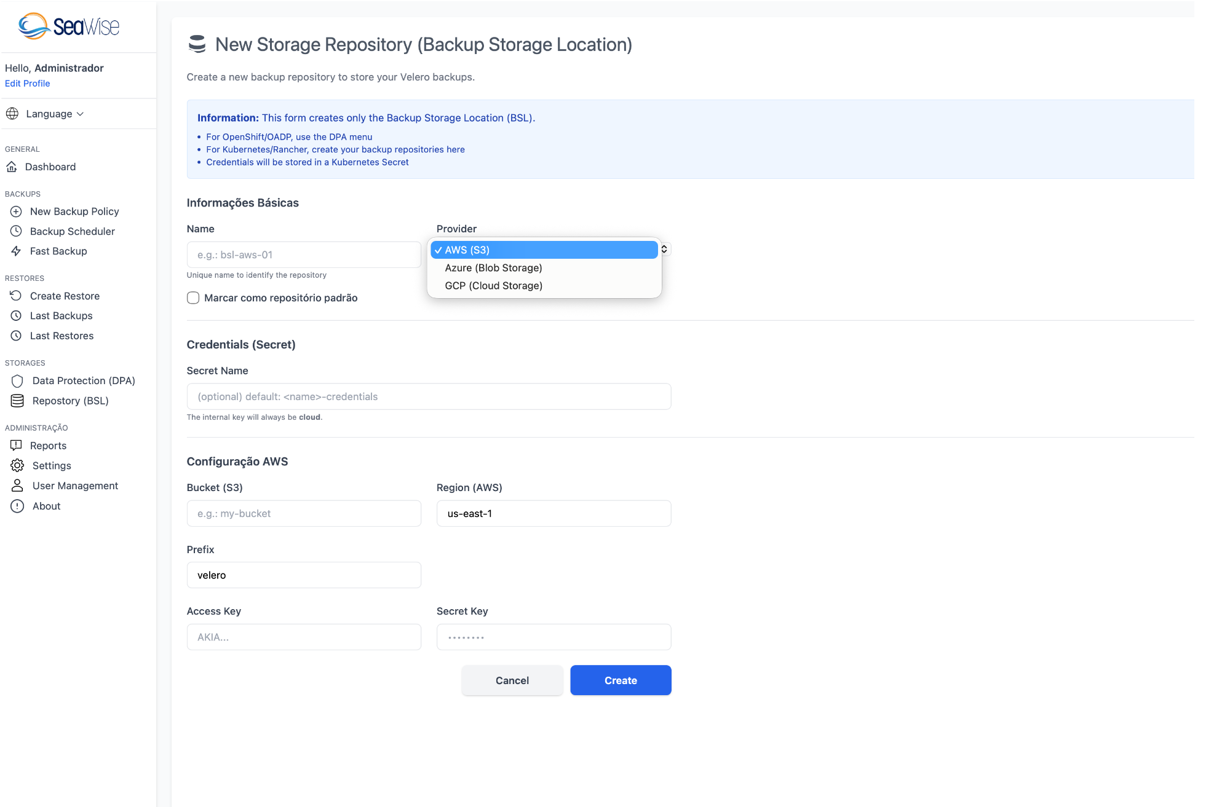1230x807 pixels.
Task: Open Backup Scheduler menu item
Action: 73,231
